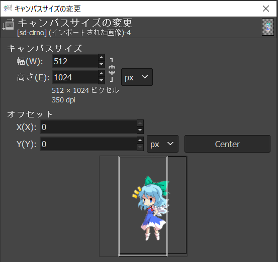
Task: Click the Y offset input field
Action: pos(88,144)
